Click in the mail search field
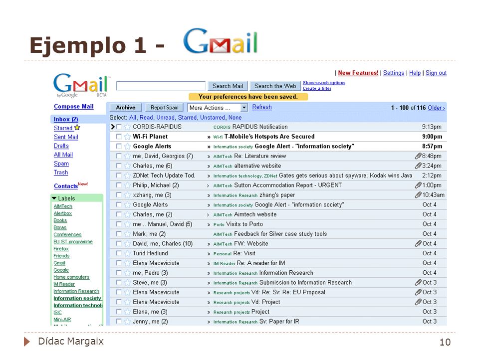The image size is (479, 359). click(x=161, y=86)
